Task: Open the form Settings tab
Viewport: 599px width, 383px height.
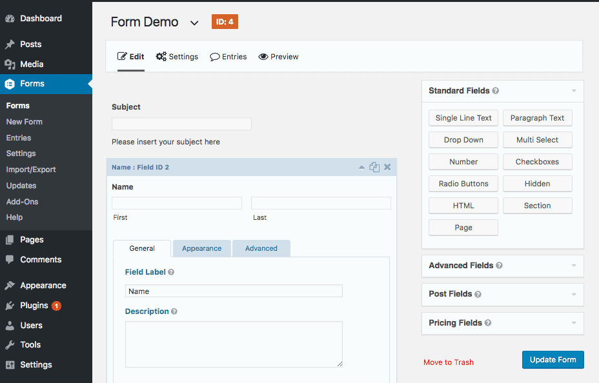Action: [177, 57]
